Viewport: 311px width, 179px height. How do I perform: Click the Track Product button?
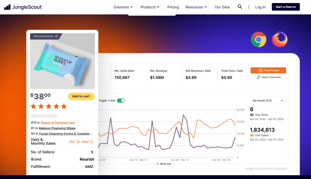[268, 70]
